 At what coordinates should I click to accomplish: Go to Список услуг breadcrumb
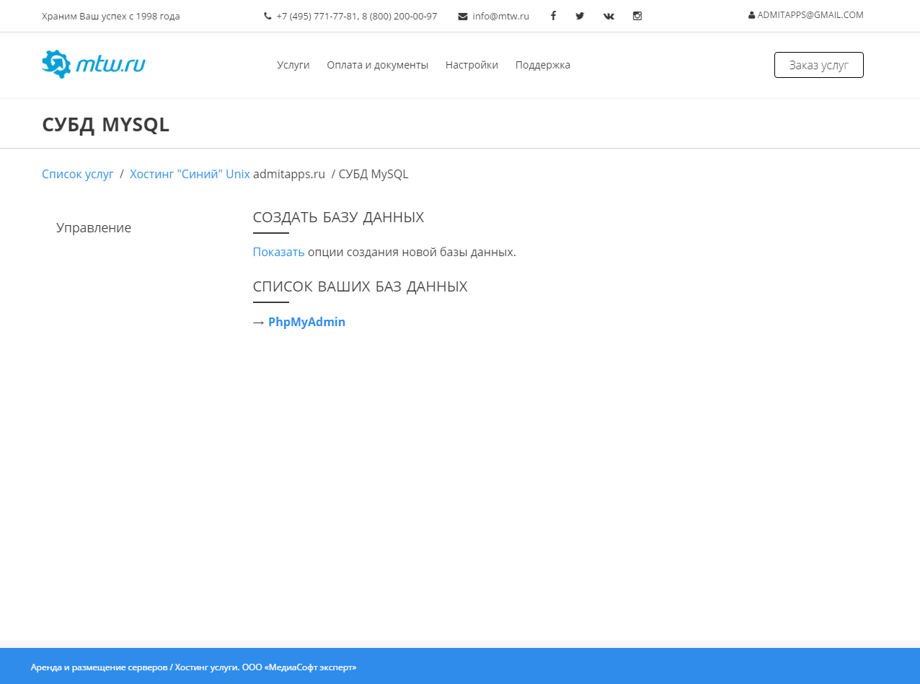pyautogui.click(x=78, y=174)
